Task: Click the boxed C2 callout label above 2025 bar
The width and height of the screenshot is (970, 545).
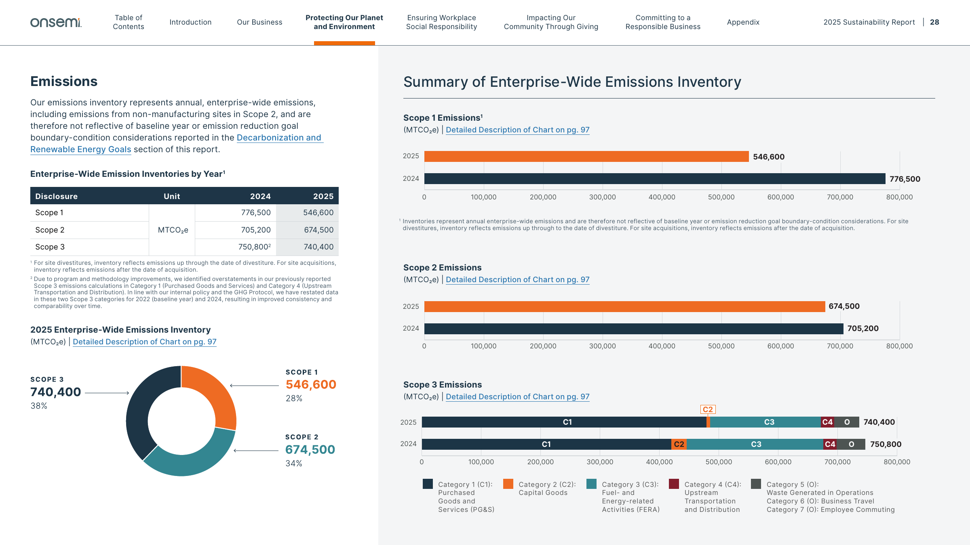Action: pos(708,409)
